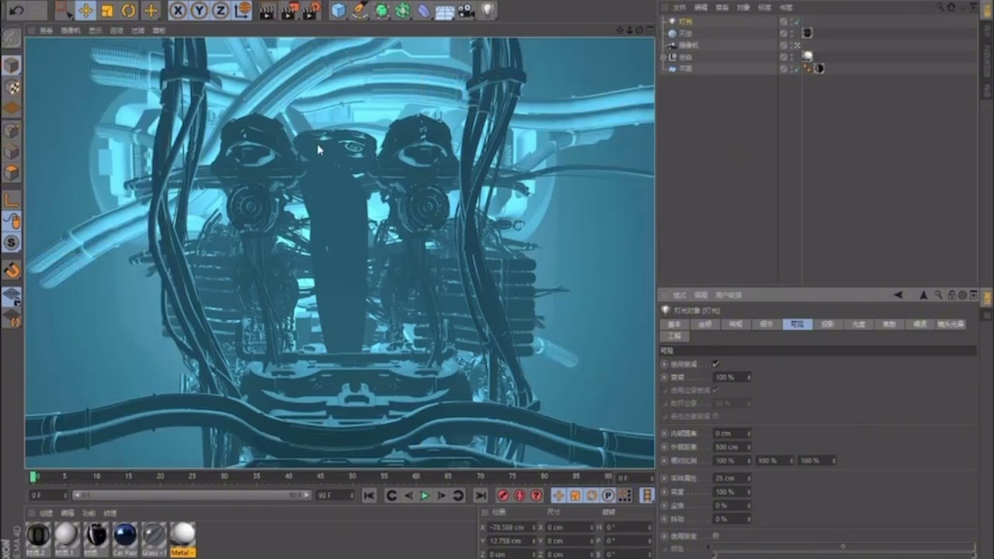994x559 pixels.
Task: Open the File menu in the Object Manager
Action: (679, 7)
